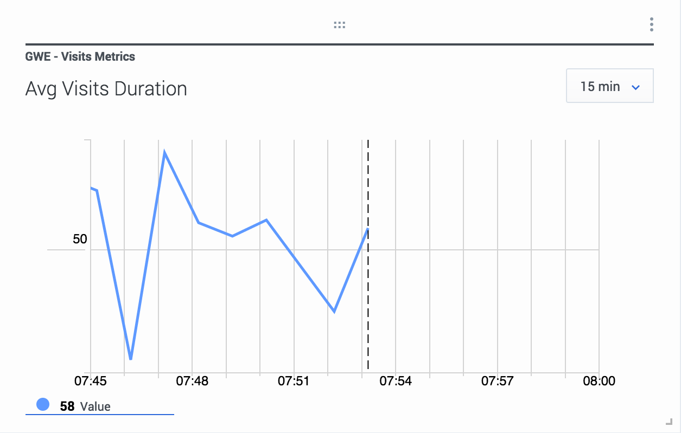This screenshot has height=433, width=681.
Task: Click the 'Avg Visits Duration' title
Action: pos(106,89)
